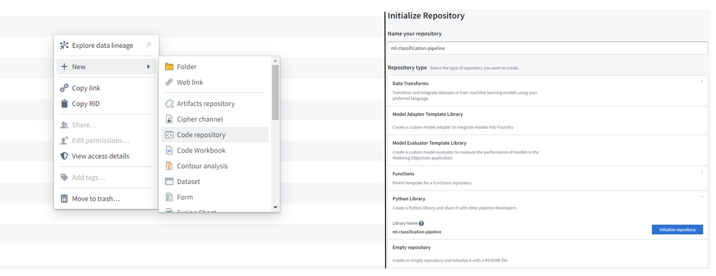Click the Initialize repository button
The height and width of the screenshot is (276, 716).
tap(677, 229)
